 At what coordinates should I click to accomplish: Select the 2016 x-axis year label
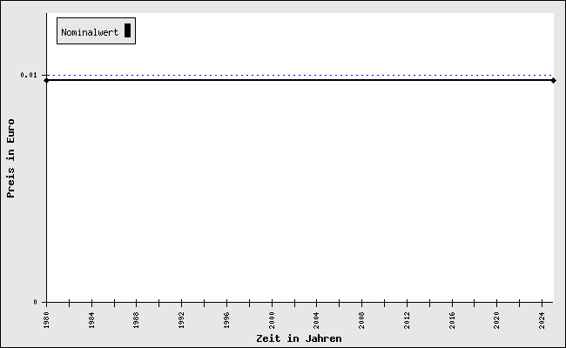coord(452,321)
